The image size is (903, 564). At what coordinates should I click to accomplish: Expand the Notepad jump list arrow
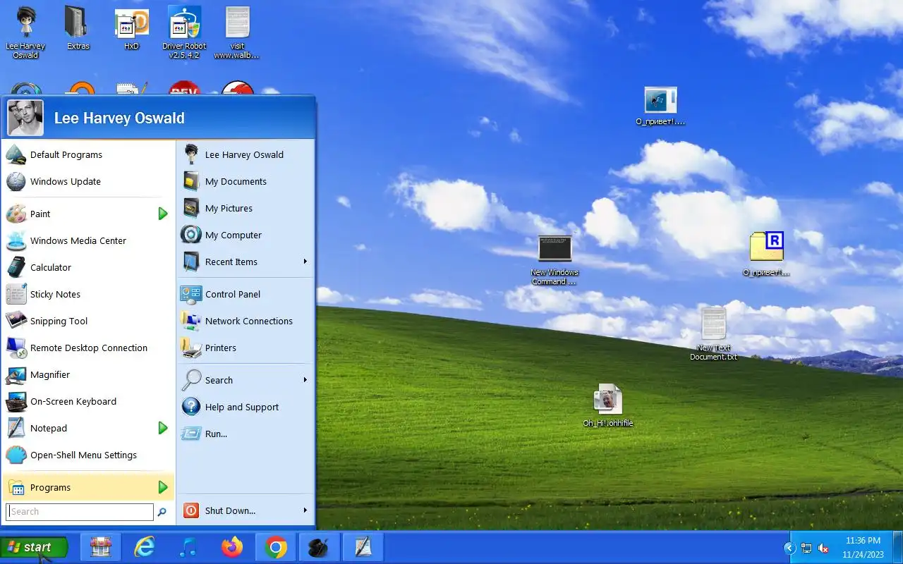click(163, 428)
